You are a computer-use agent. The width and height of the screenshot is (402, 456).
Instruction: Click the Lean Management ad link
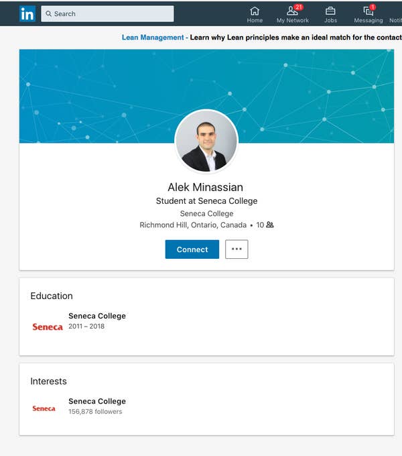(x=153, y=38)
